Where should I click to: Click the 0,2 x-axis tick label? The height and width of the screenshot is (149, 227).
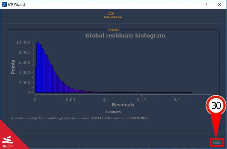click(x=176, y=100)
